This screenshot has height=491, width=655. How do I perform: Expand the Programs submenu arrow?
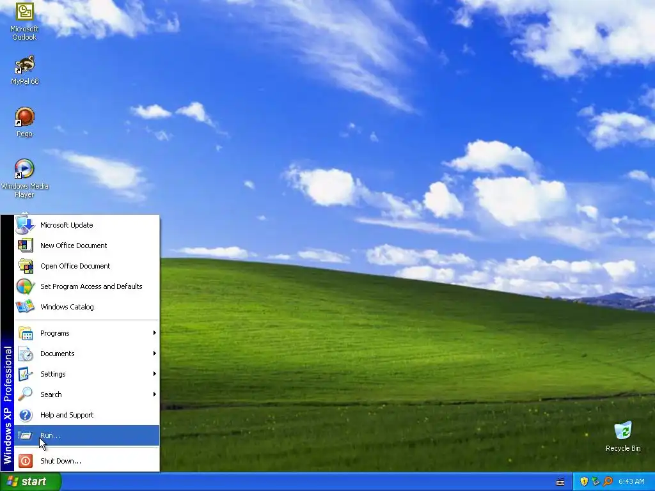155,332
